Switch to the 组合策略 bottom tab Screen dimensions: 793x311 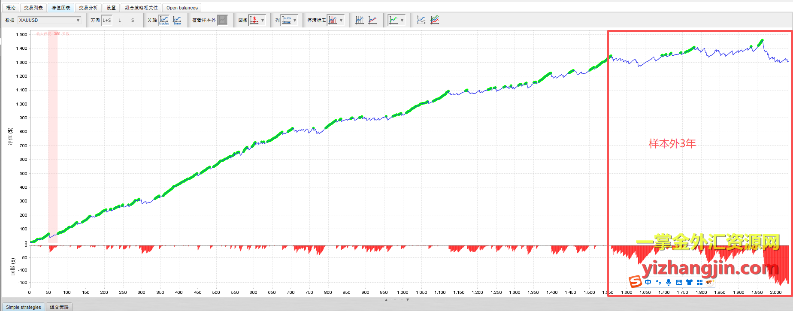click(59, 307)
